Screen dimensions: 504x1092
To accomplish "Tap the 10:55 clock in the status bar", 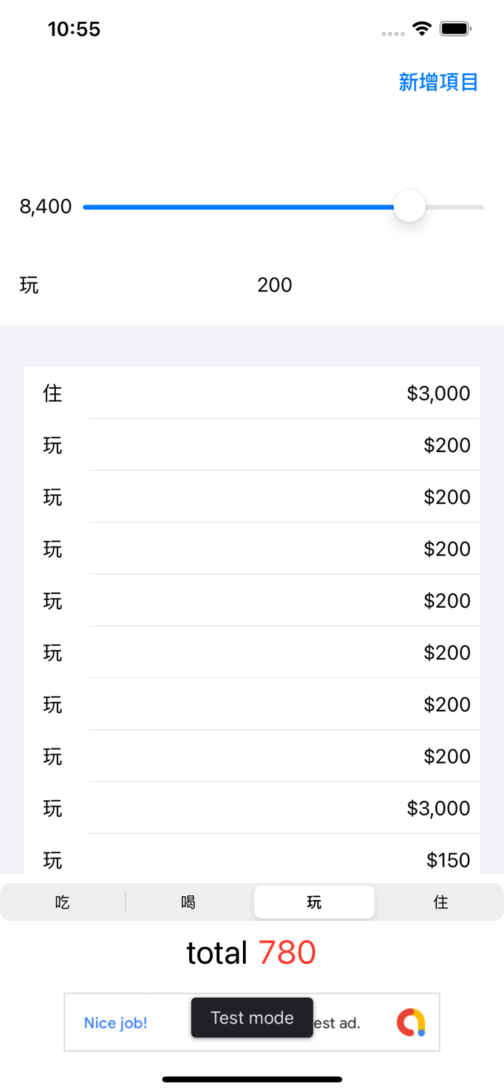I will [74, 29].
